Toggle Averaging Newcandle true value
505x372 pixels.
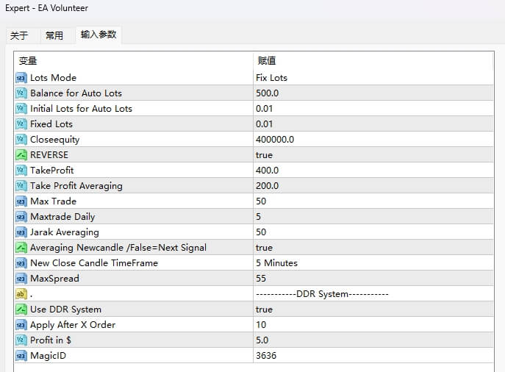(x=264, y=248)
